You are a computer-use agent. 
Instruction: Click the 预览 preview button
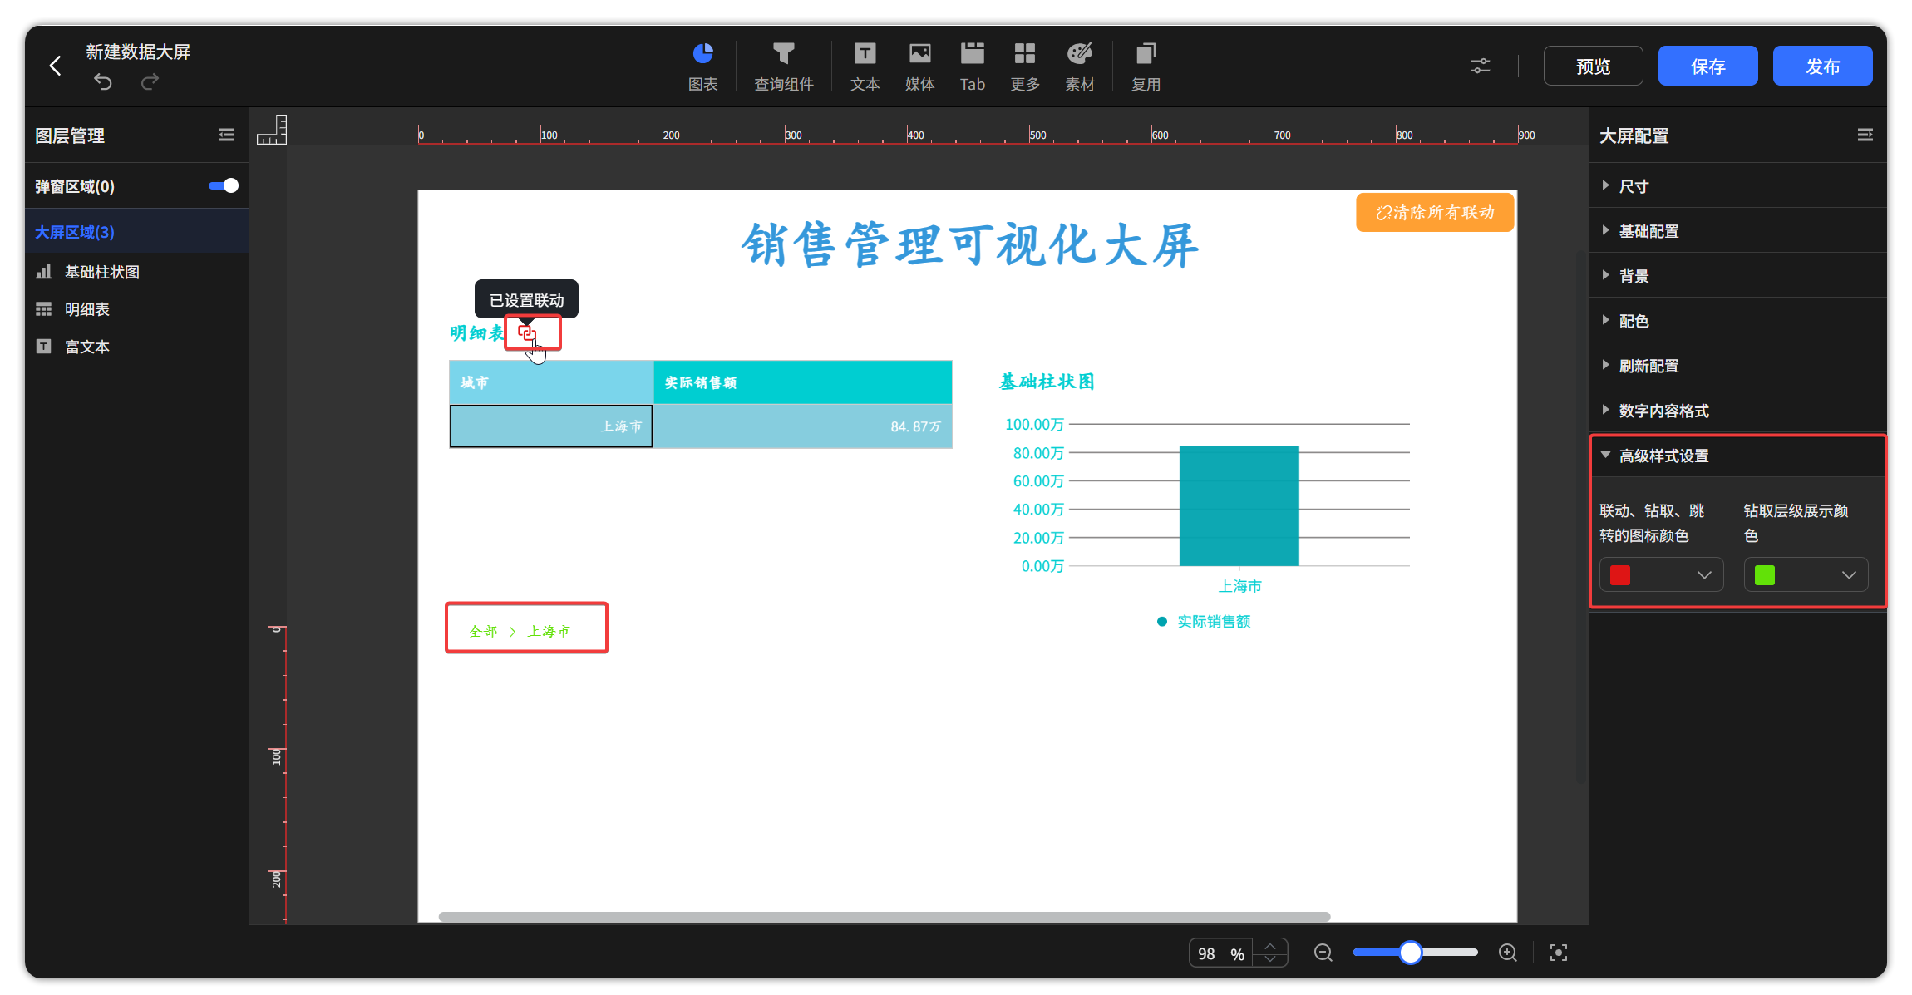[1593, 66]
